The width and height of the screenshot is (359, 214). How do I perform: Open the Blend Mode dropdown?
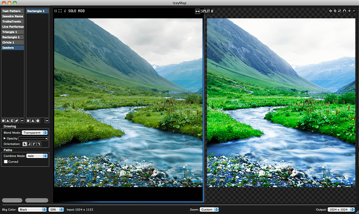(x=35, y=132)
